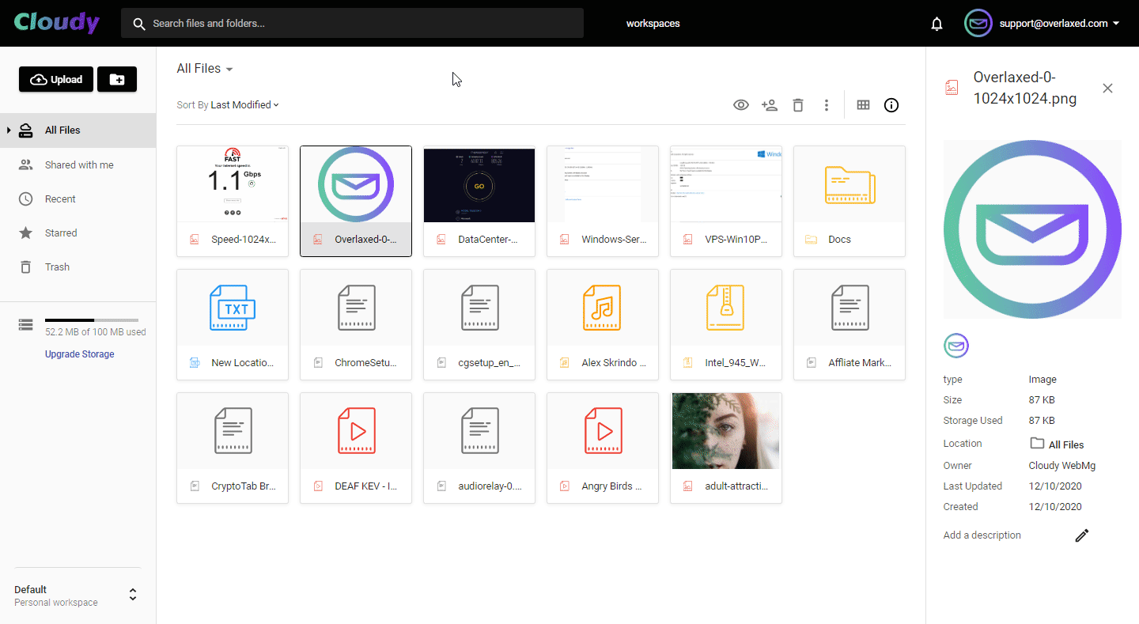Open the Speed-1024x image thumbnail
The width and height of the screenshot is (1139, 624).
pos(233,184)
